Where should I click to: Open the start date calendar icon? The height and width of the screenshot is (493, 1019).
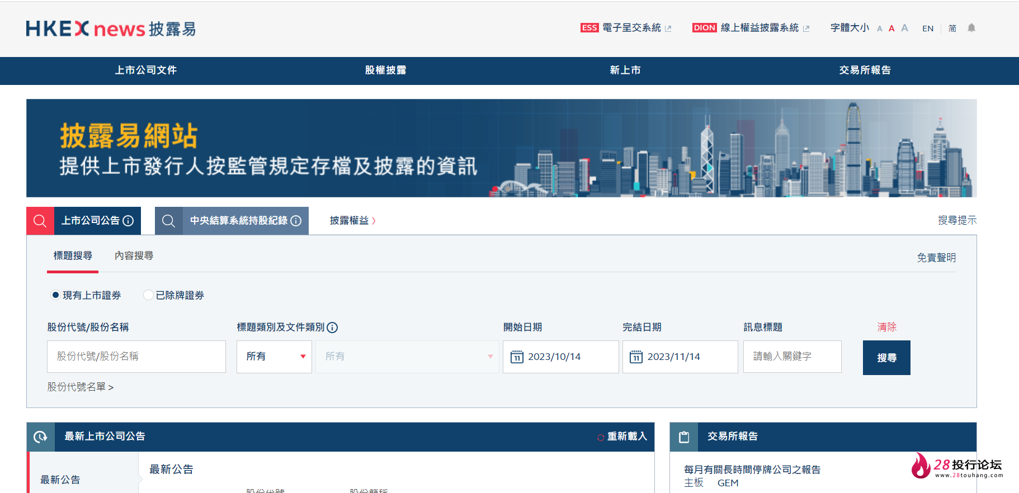pyautogui.click(x=517, y=357)
